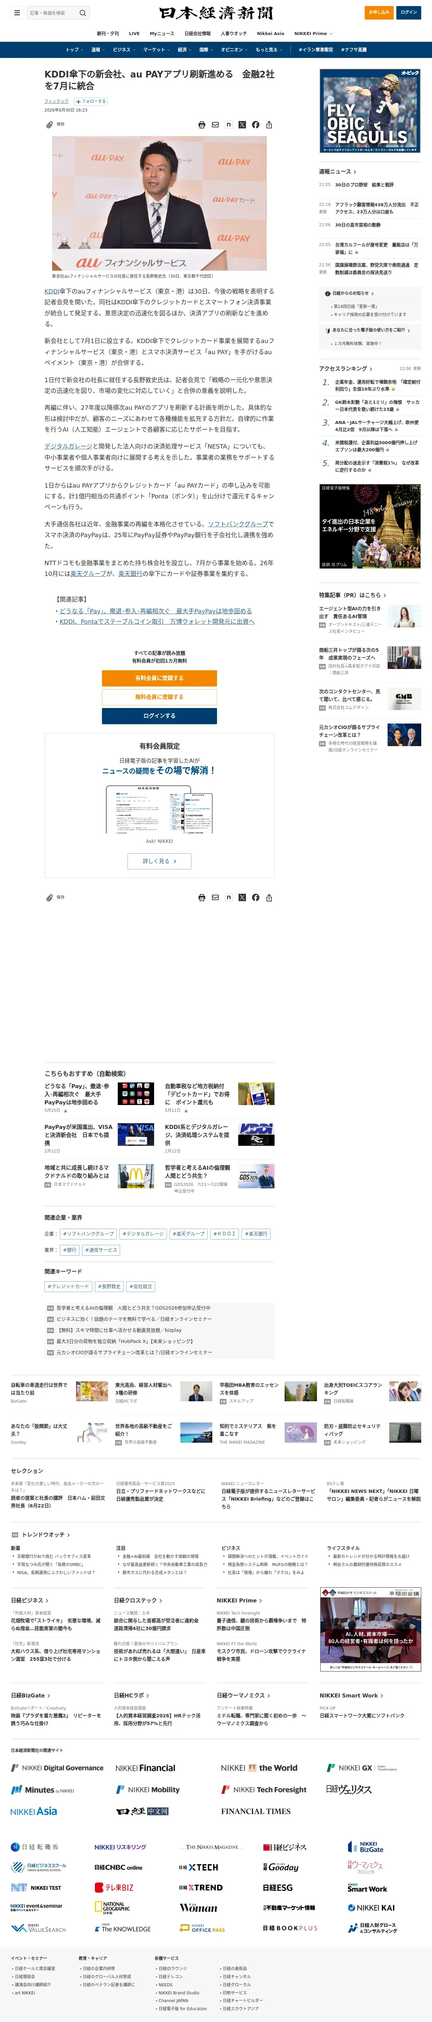
Task: Open the Minutes by NIKKEI logo
Action: (x=42, y=1790)
